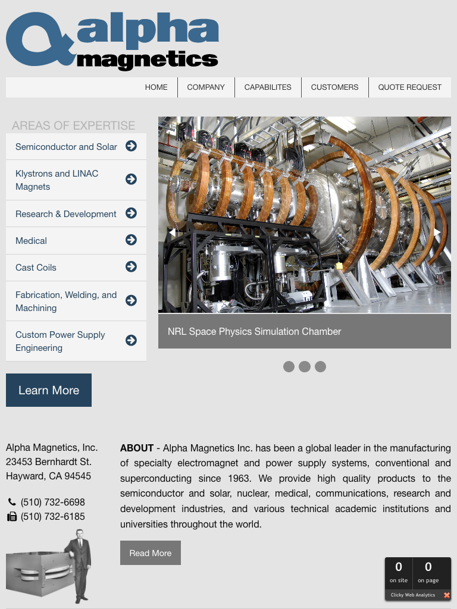
Task: Click arrow icon for Custom Power Supply Engineering
Action: click(132, 340)
